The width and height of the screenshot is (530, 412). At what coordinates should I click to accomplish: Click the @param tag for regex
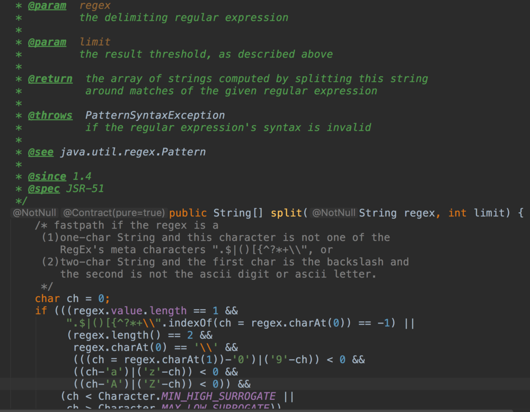47,6
